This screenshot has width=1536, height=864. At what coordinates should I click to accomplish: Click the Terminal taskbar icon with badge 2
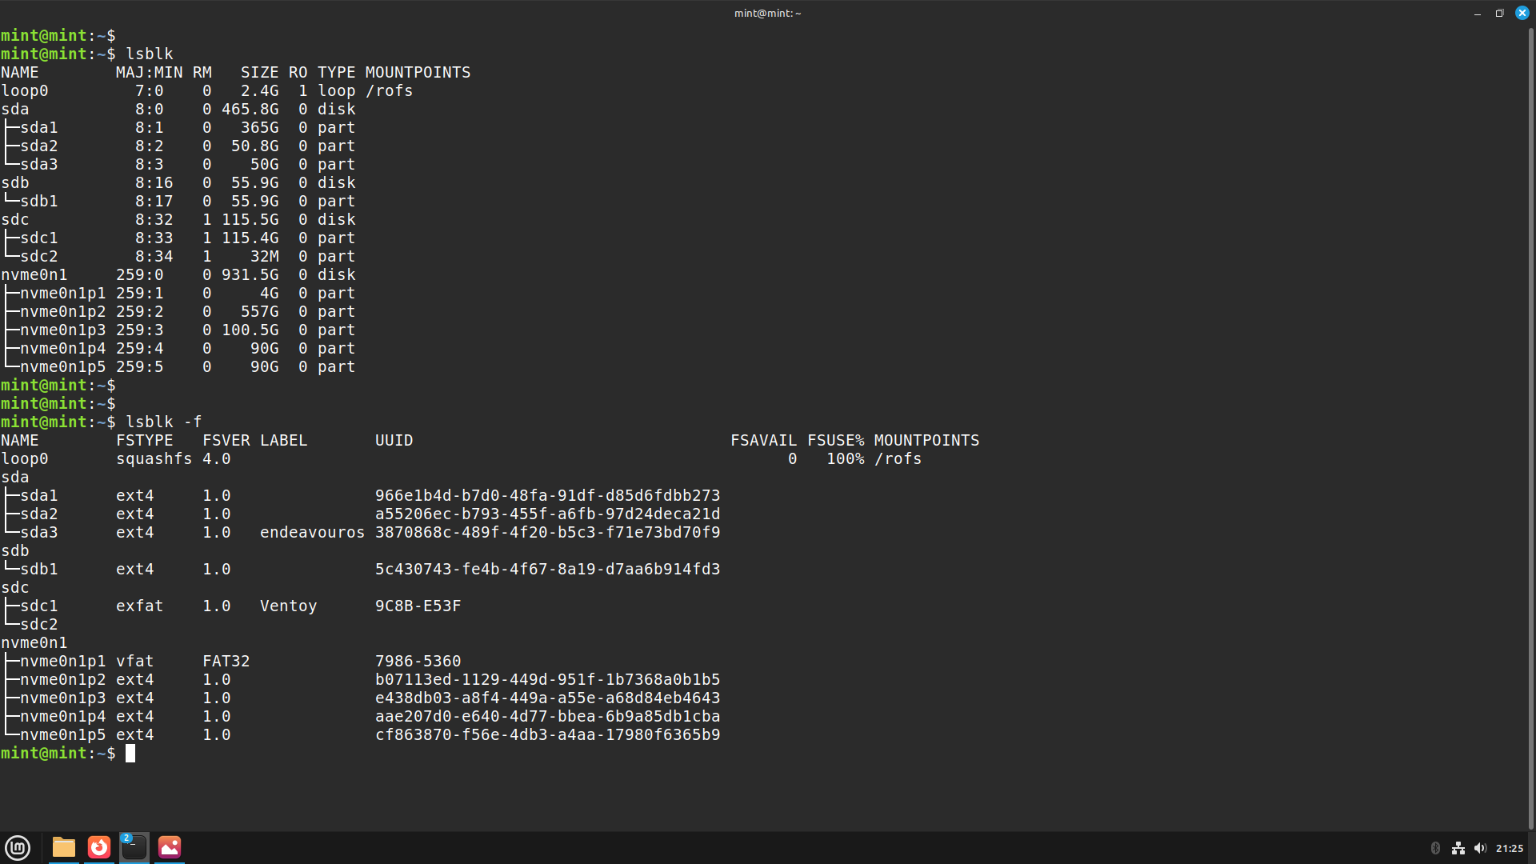click(134, 847)
